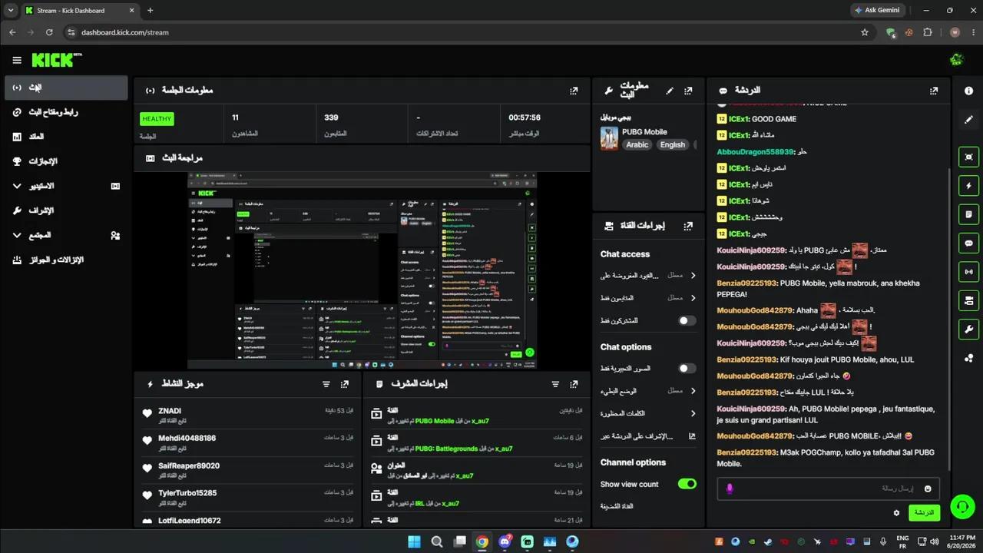Open the الكلمات المحظورة banned words option
Viewport: 983px width, 553px height.
pyautogui.click(x=648, y=413)
